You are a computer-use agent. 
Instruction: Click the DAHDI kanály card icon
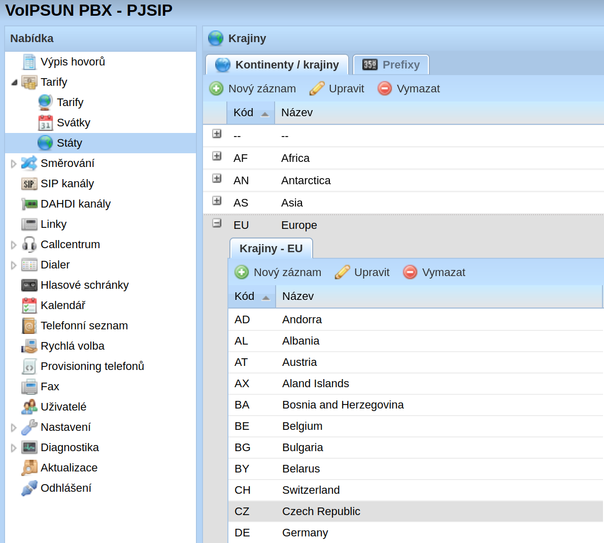[29, 203]
